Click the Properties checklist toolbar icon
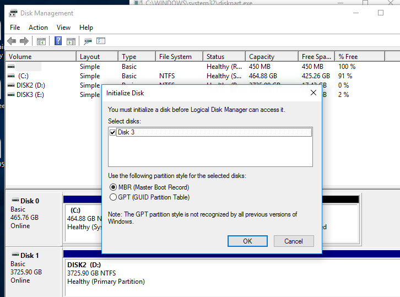Image resolution: width=400 pixels, height=297 pixels. click(101, 41)
